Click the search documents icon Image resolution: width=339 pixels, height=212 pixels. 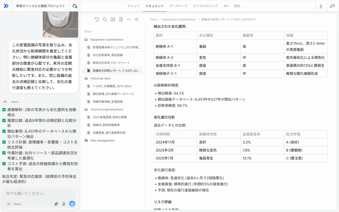(105, 20)
